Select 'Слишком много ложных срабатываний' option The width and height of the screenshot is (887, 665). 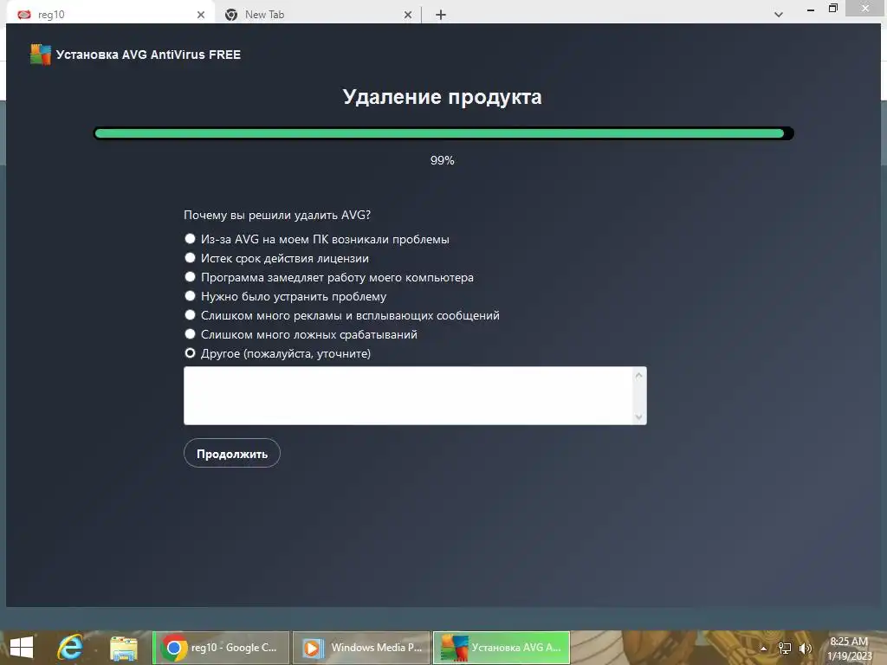(x=190, y=334)
